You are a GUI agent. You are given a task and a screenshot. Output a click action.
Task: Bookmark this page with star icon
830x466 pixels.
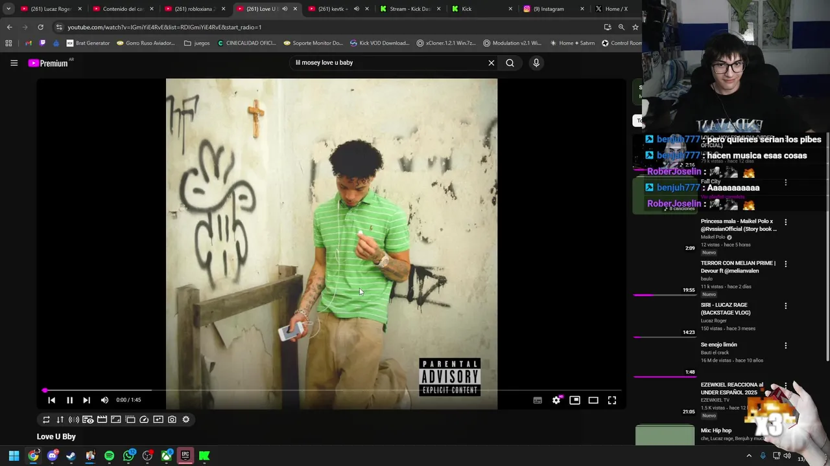pos(635,27)
